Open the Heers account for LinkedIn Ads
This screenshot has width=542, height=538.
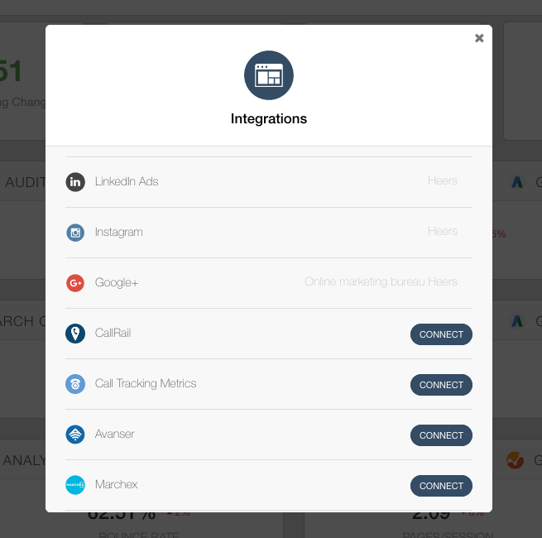click(x=443, y=180)
